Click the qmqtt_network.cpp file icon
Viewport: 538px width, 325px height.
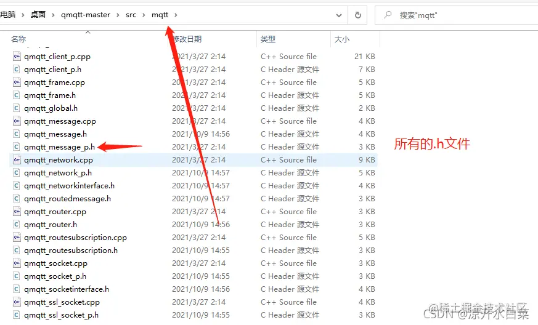click(17, 160)
